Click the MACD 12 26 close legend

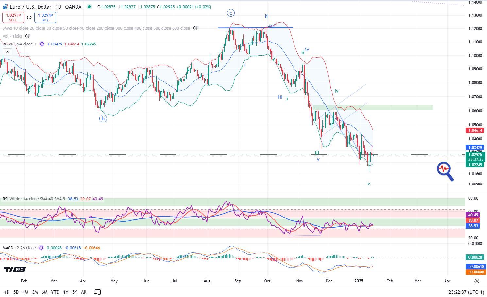coord(19,248)
